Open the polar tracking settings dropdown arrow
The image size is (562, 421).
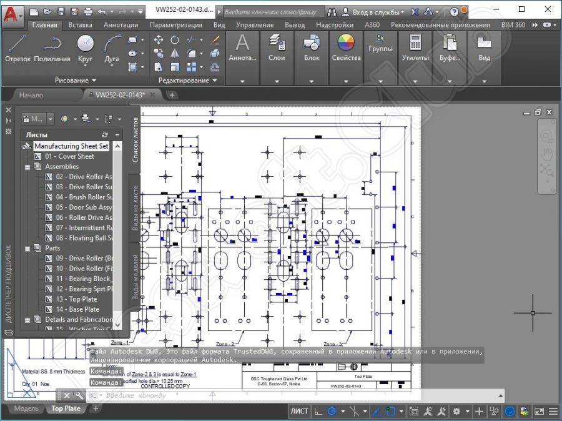[343, 411]
